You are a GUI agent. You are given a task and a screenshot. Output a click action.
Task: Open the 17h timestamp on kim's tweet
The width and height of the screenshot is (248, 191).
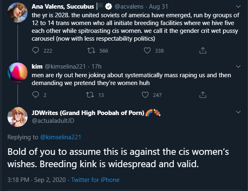coord(96,67)
